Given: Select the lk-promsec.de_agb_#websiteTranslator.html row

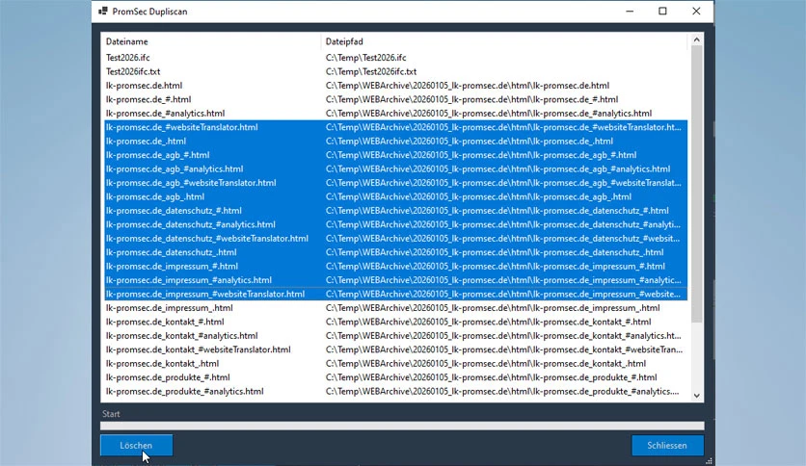Looking at the screenshot, I should pyautogui.click(x=396, y=182).
